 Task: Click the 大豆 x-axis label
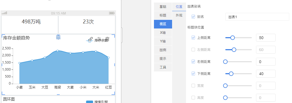coord(45,87)
